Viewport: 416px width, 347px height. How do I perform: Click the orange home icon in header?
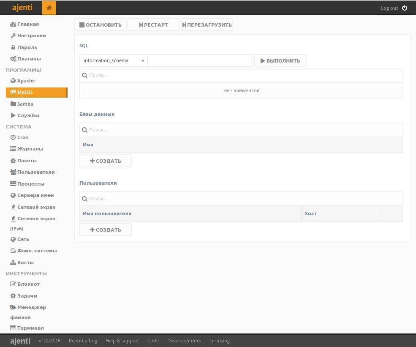click(x=49, y=8)
